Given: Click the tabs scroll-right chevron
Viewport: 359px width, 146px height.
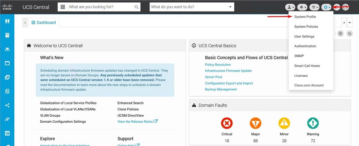Looking at the screenshot, I should (344, 23).
